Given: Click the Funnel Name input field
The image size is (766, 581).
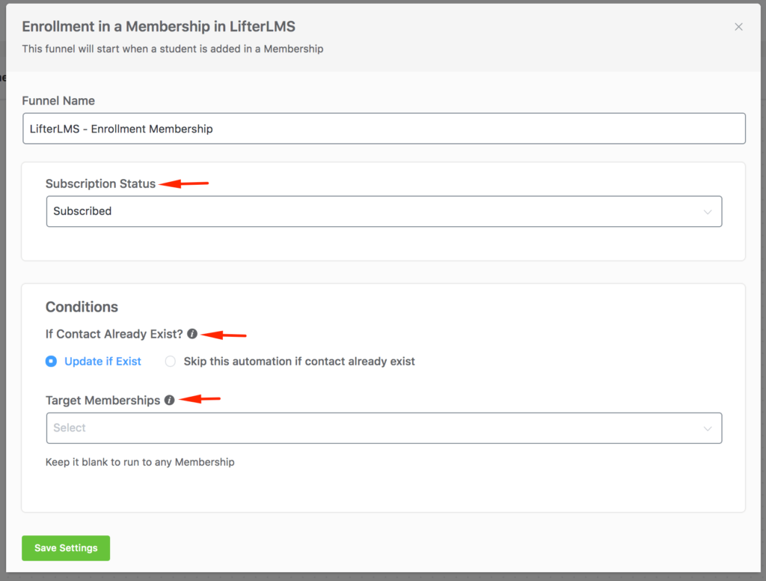Looking at the screenshot, I should click(x=384, y=129).
